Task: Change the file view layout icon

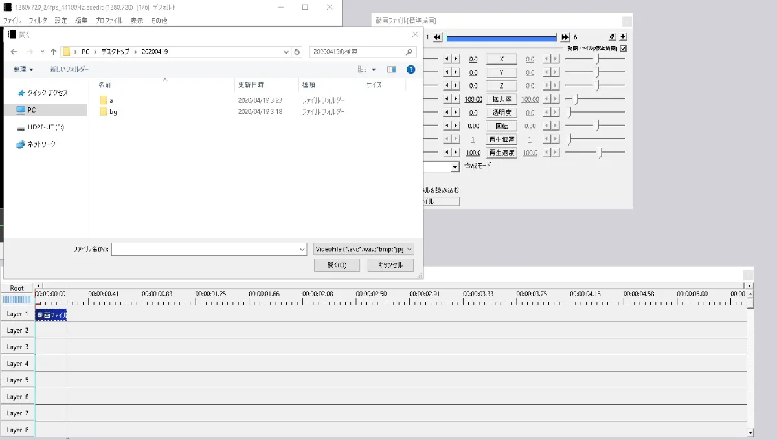Action: coord(363,69)
